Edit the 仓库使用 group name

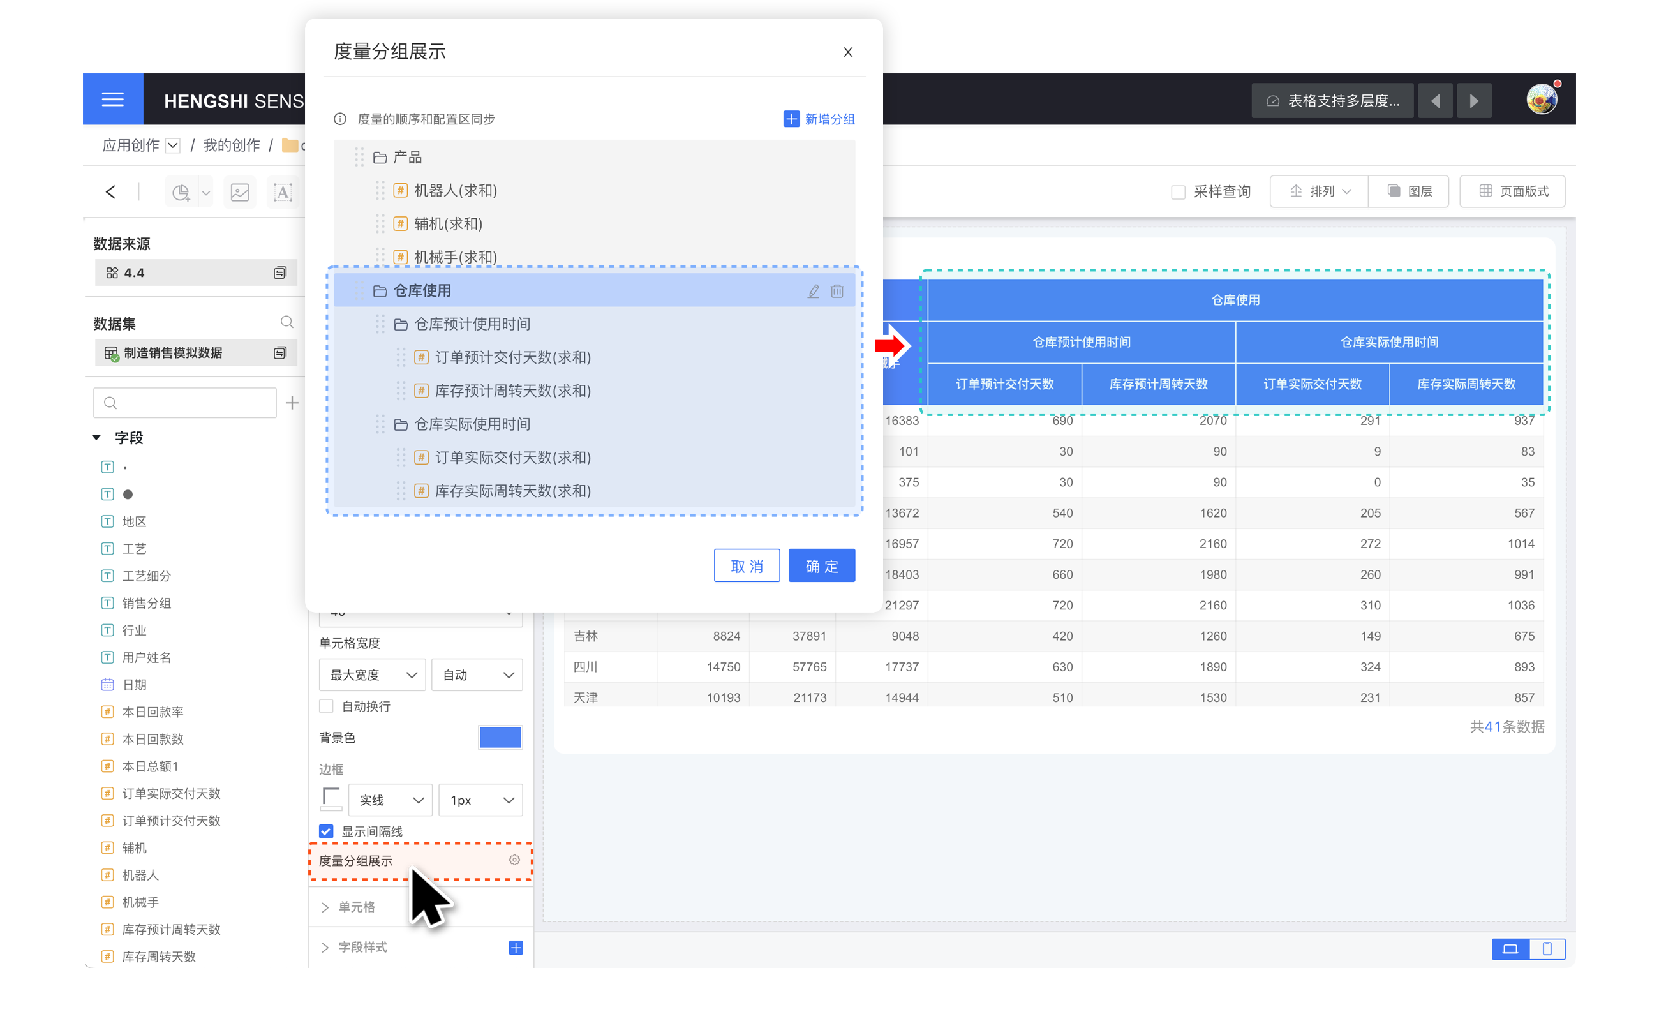click(814, 290)
